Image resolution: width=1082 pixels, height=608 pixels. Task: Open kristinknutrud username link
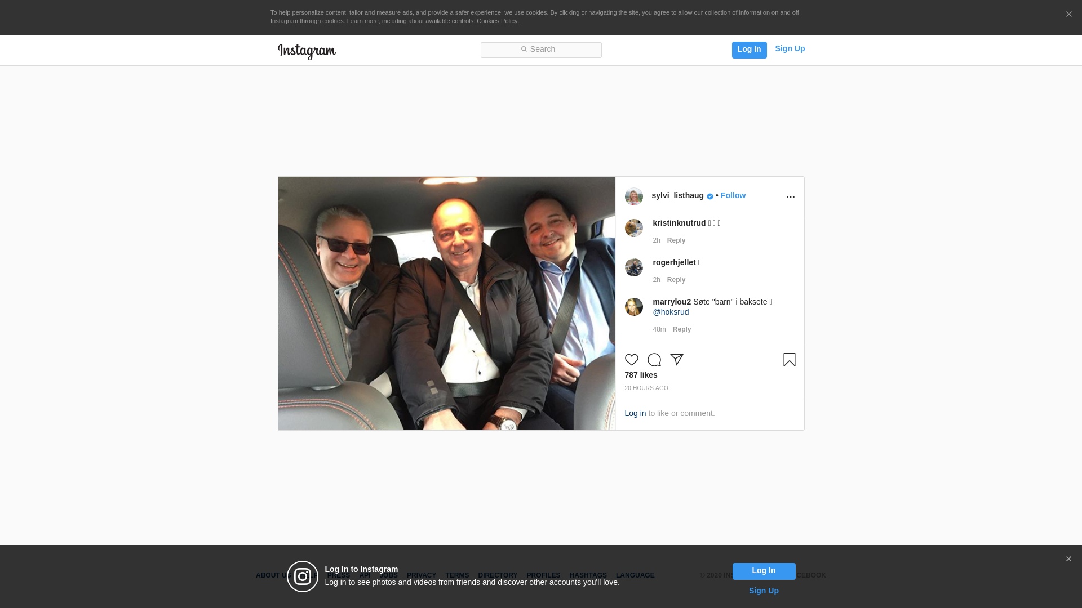679,223
